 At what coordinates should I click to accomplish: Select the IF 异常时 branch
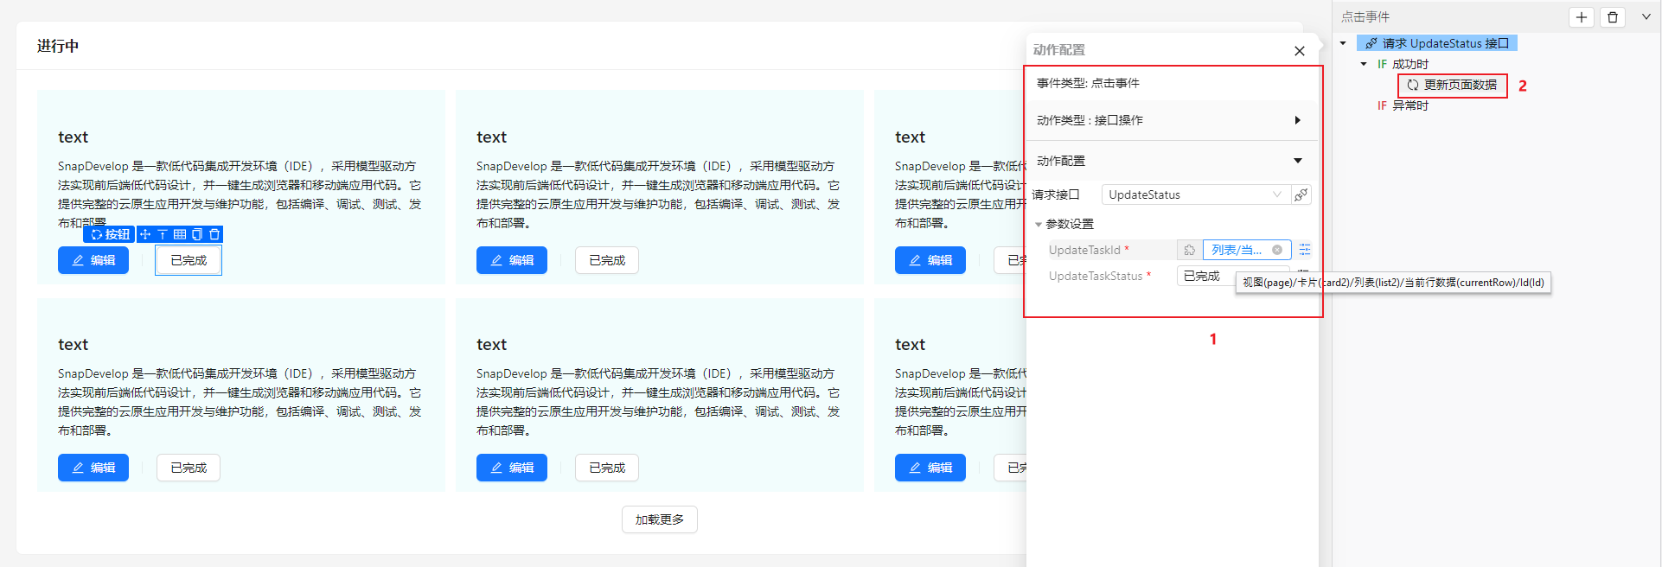1403,105
